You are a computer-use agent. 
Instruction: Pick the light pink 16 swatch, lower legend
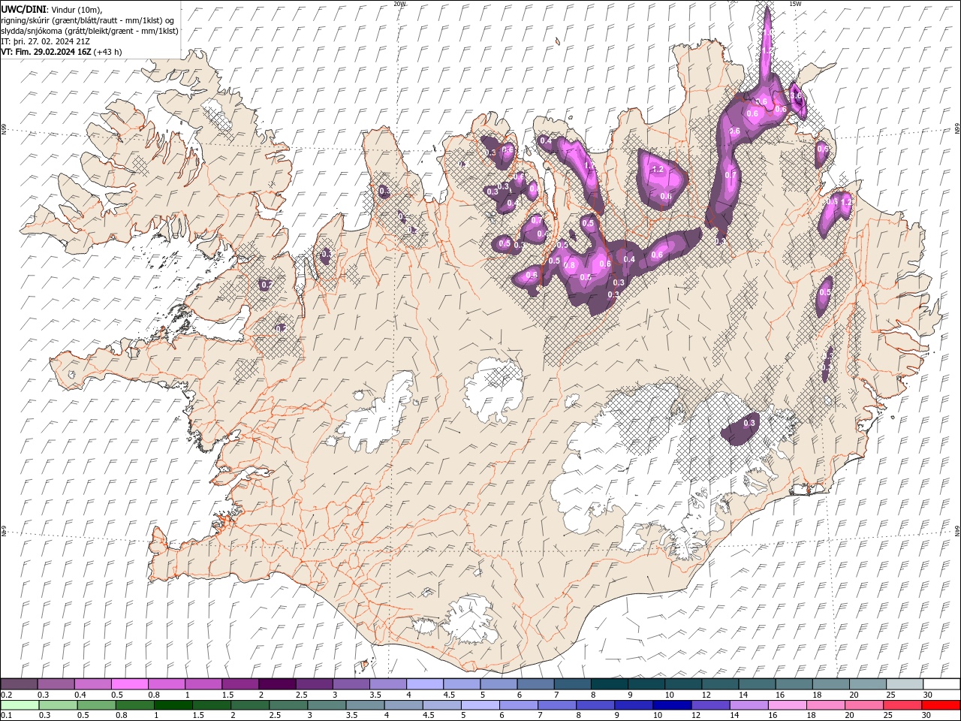click(x=786, y=705)
